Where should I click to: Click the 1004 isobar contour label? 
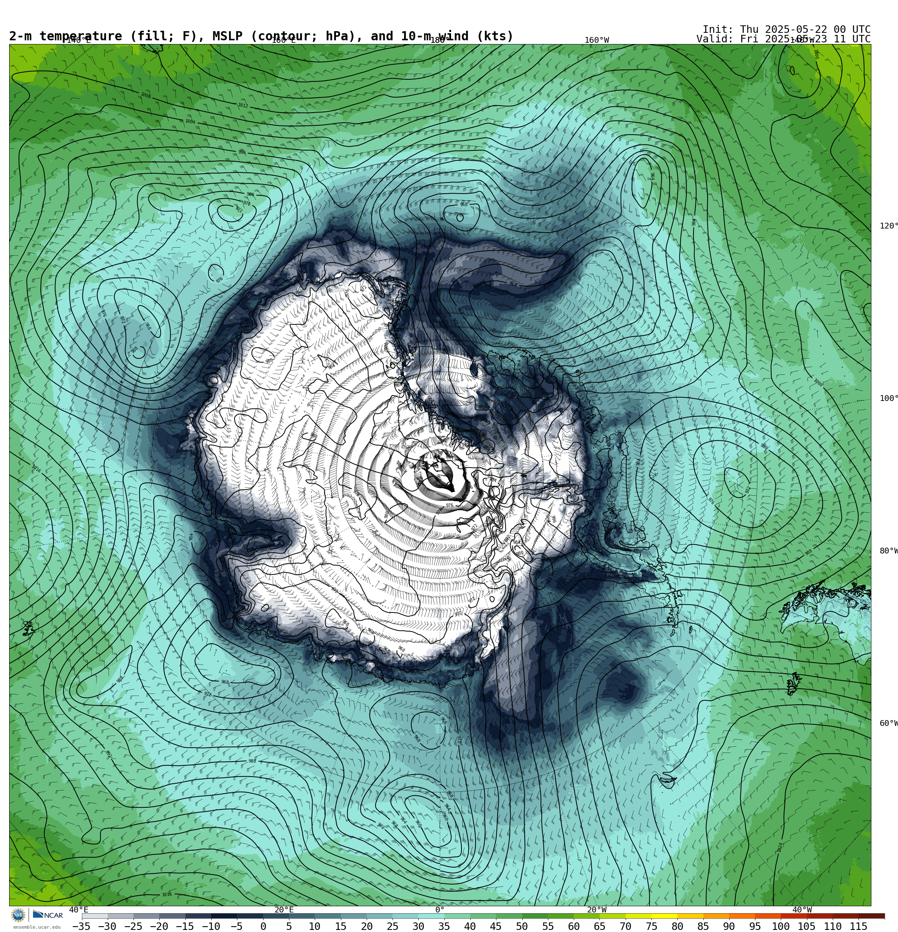[190, 121]
